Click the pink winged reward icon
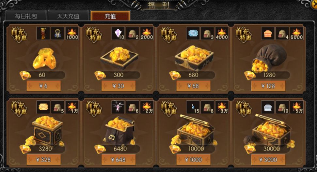Image resolution: width=317 pixels, height=172 pixels. pyautogui.click(x=118, y=107)
